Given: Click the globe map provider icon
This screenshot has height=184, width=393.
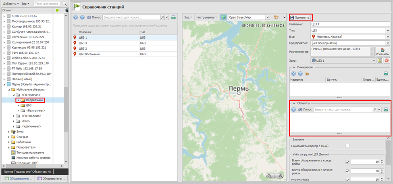Looking at the screenshot, I should click(x=223, y=18).
